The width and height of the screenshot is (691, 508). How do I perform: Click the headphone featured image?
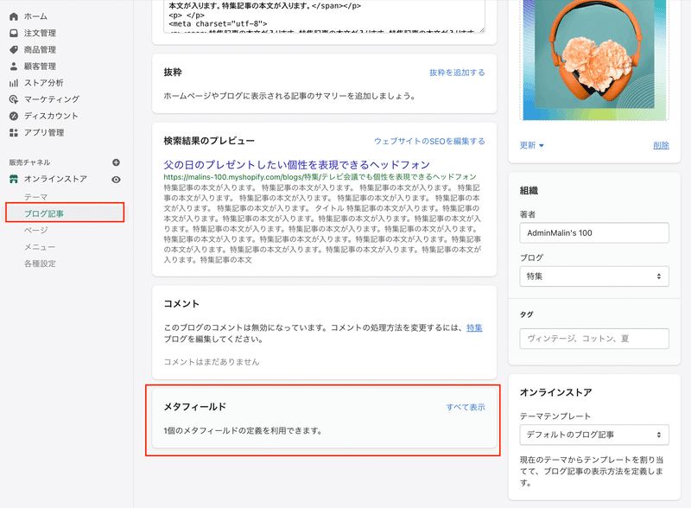pos(594,60)
